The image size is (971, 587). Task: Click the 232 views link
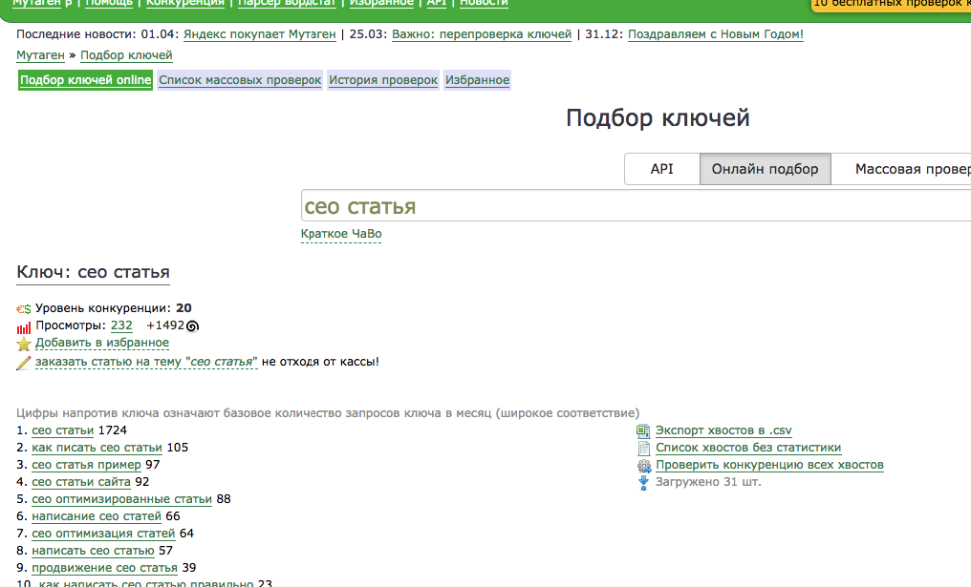coord(120,325)
